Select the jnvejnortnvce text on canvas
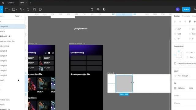 click(x=81, y=29)
